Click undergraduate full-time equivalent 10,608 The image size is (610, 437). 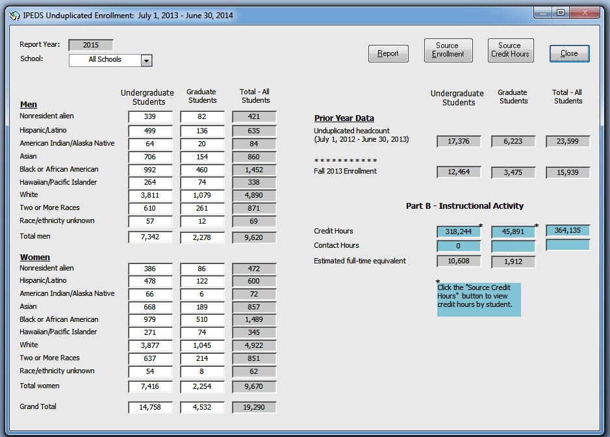[459, 261]
